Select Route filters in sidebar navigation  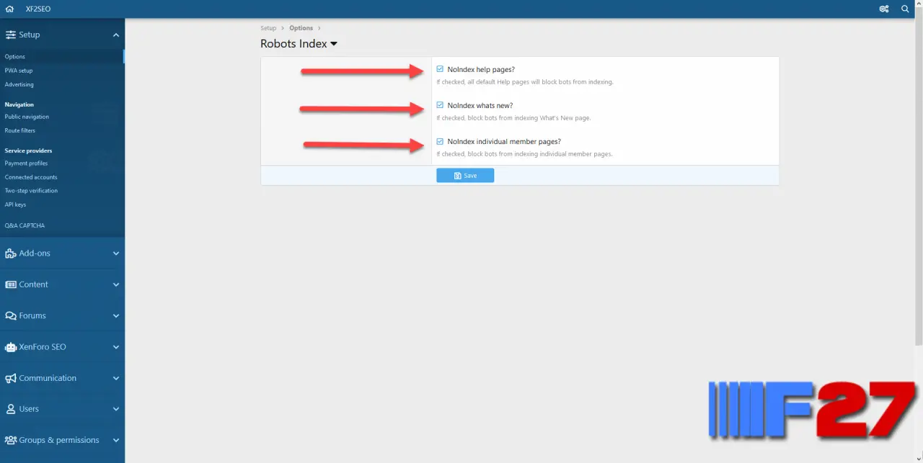pos(20,130)
